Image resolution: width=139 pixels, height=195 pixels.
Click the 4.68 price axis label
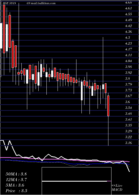point(129,3)
